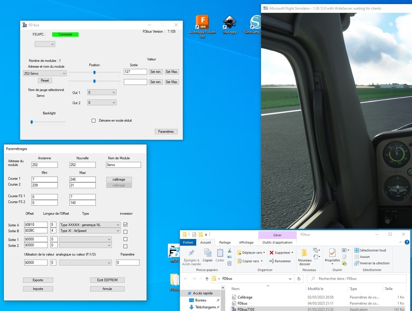The height and width of the screenshot is (311, 412).
Task: Click the Sélectionner tout icon
Action: click(x=356, y=250)
